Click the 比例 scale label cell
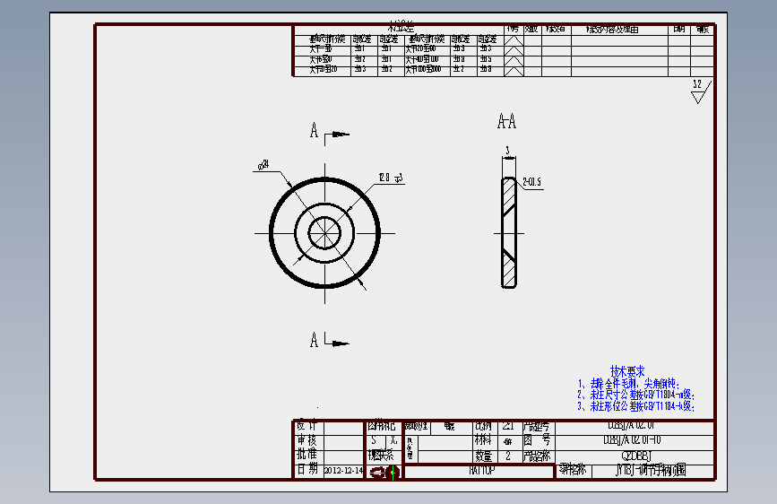The height and width of the screenshot is (504, 777). point(483,427)
